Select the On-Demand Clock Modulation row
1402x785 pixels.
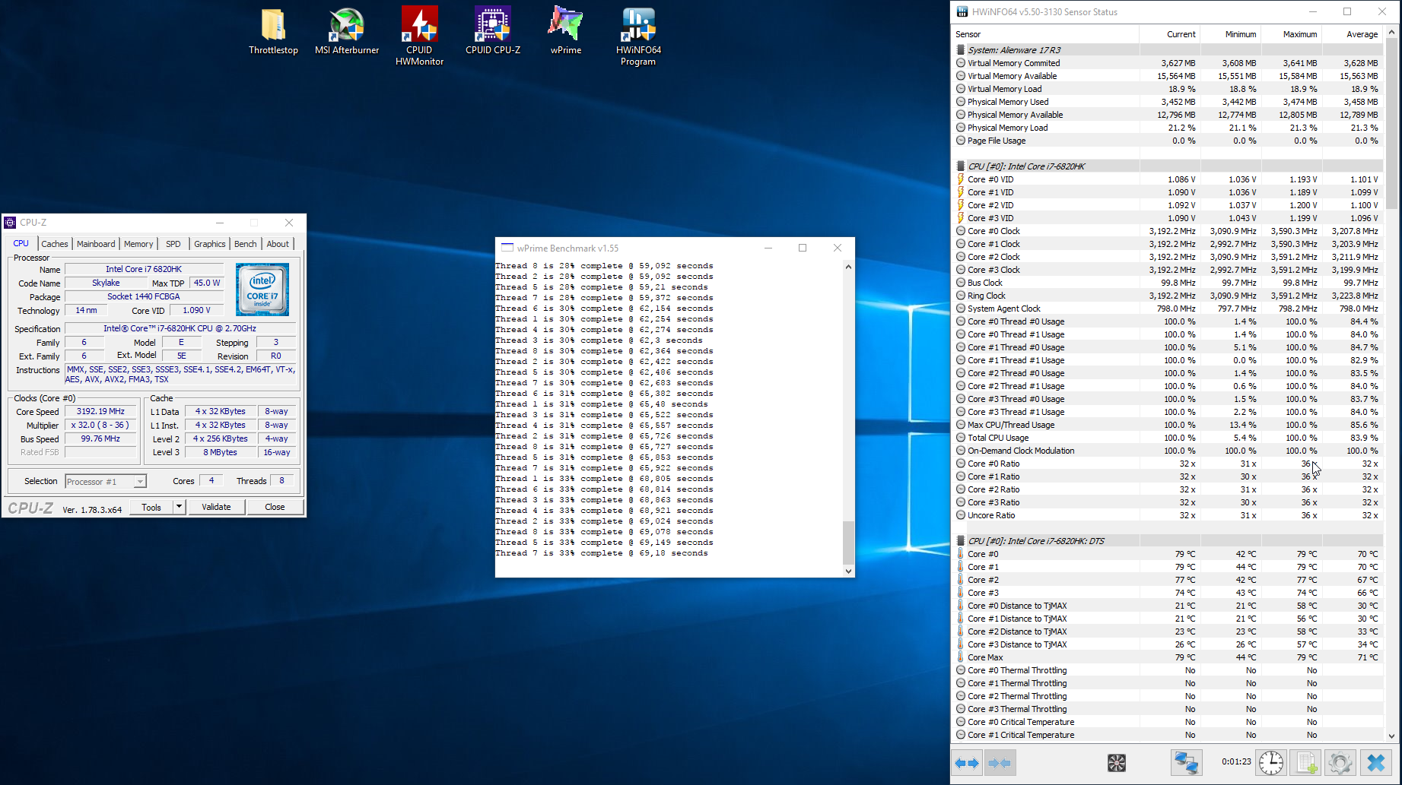click(1168, 451)
